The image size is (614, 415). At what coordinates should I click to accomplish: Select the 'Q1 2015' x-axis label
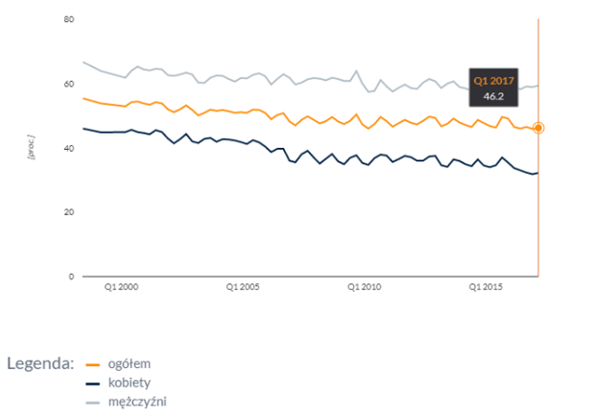(485, 286)
